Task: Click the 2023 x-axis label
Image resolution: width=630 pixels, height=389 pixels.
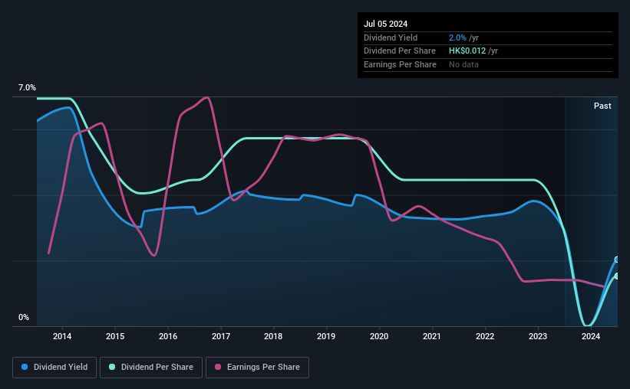Action: point(538,336)
